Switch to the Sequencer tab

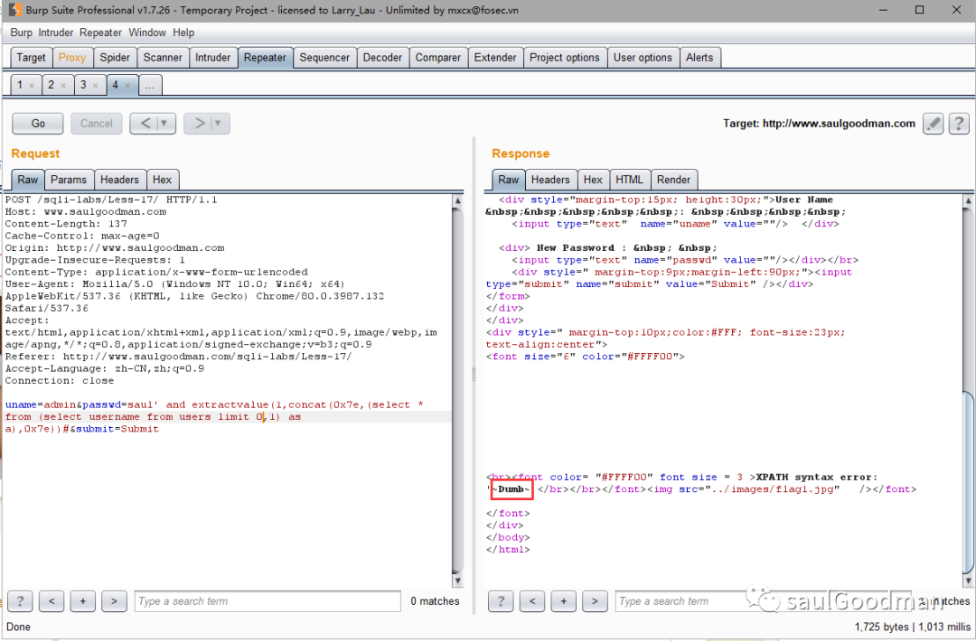[325, 57]
